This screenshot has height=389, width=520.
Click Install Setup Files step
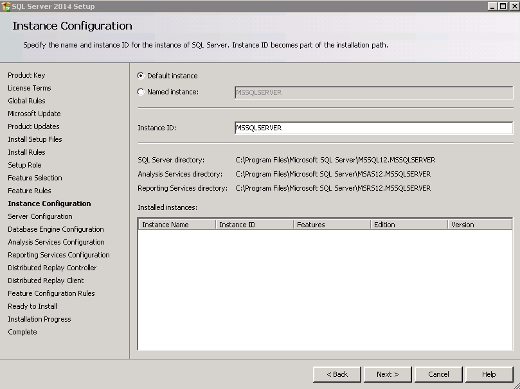click(35, 139)
